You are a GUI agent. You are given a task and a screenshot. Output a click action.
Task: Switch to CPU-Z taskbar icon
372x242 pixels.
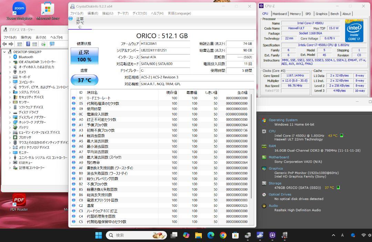coord(272,235)
